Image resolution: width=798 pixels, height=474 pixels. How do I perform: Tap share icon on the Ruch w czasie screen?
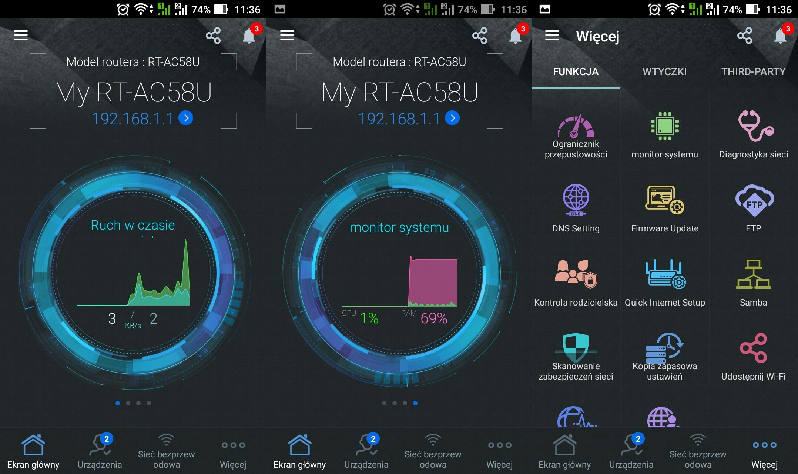tap(213, 36)
